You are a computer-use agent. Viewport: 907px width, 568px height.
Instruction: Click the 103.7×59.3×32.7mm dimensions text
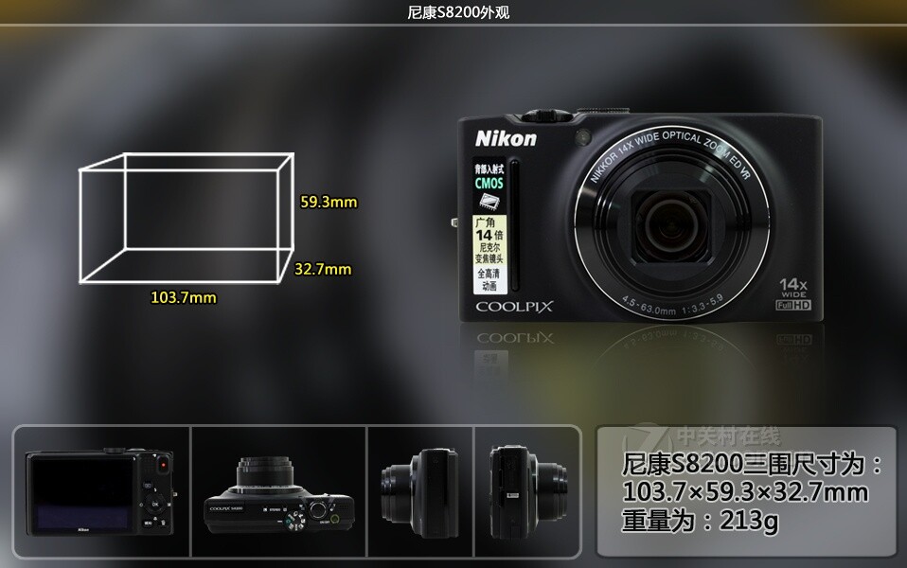tap(745, 492)
